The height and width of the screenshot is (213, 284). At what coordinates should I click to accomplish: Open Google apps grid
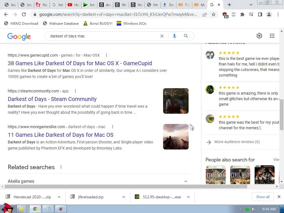[x=272, y=36]
